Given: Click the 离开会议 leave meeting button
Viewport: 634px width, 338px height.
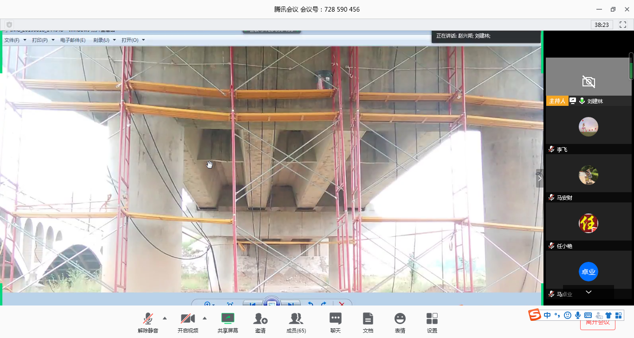Looking at the screenshot, I should tap(598, 323).
